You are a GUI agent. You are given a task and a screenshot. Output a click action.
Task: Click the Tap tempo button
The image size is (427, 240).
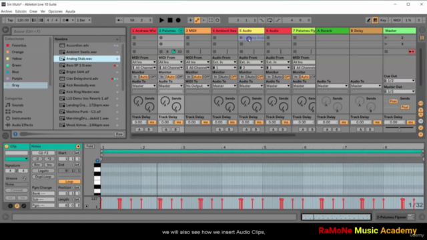tap(10, 20)
